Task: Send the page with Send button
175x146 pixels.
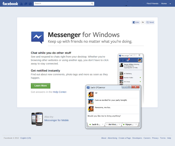Action: (150, 22)
